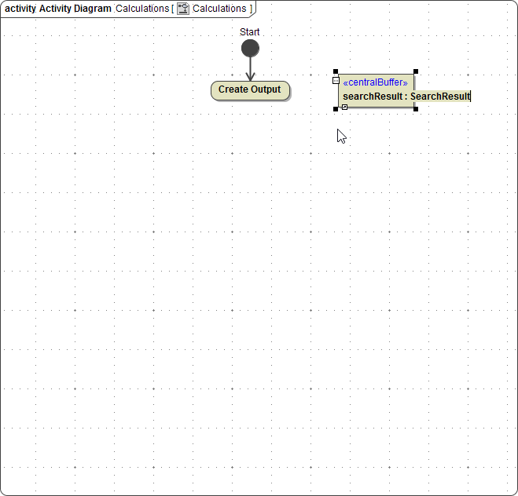
Task: Click the Calculations label inside the brackets
Action: coord(219,9)
